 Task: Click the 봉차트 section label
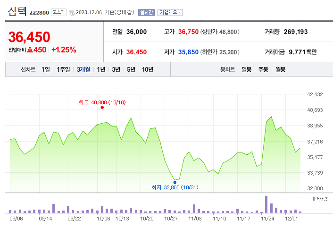tap(228, 69)
